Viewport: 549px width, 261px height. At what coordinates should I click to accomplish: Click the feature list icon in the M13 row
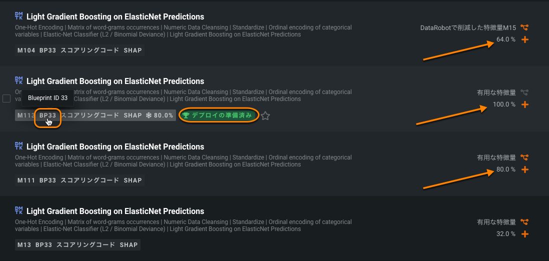tap(524, 222)
